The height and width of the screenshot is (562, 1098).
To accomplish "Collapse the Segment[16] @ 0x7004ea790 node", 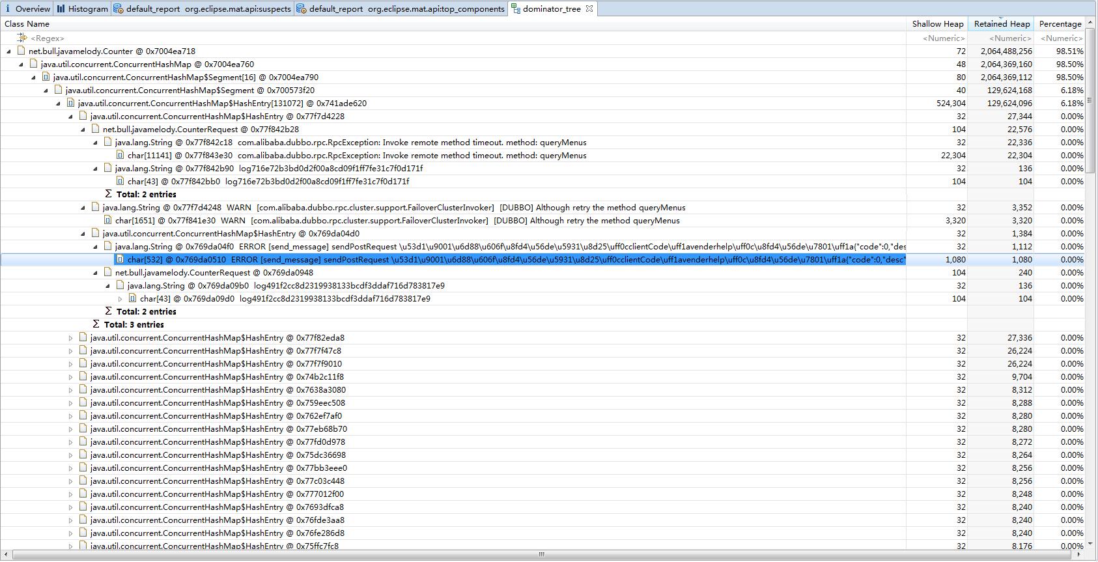I will (x=34, y=77).
